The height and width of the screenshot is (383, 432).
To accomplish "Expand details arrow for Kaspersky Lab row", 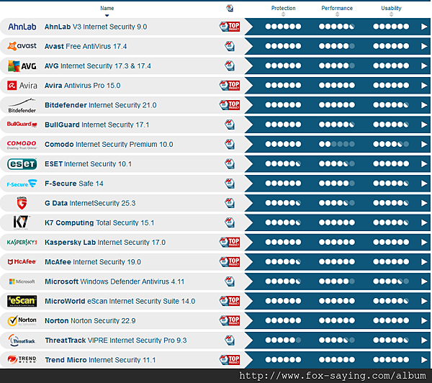I will pos(424,242).
